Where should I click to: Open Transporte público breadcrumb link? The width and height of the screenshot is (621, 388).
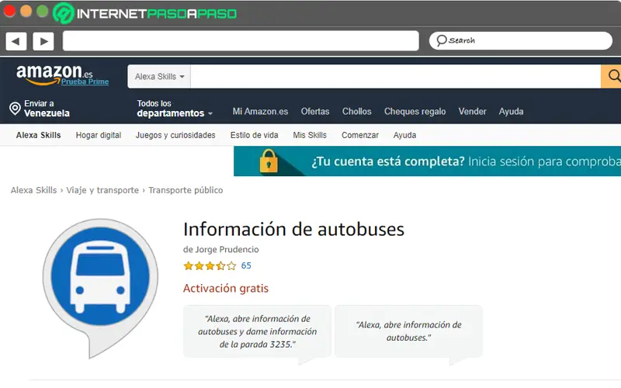click(x=186, y=190)
